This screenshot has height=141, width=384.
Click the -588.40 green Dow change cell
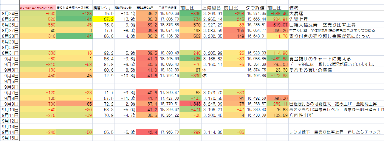click(x=278, y=14)
